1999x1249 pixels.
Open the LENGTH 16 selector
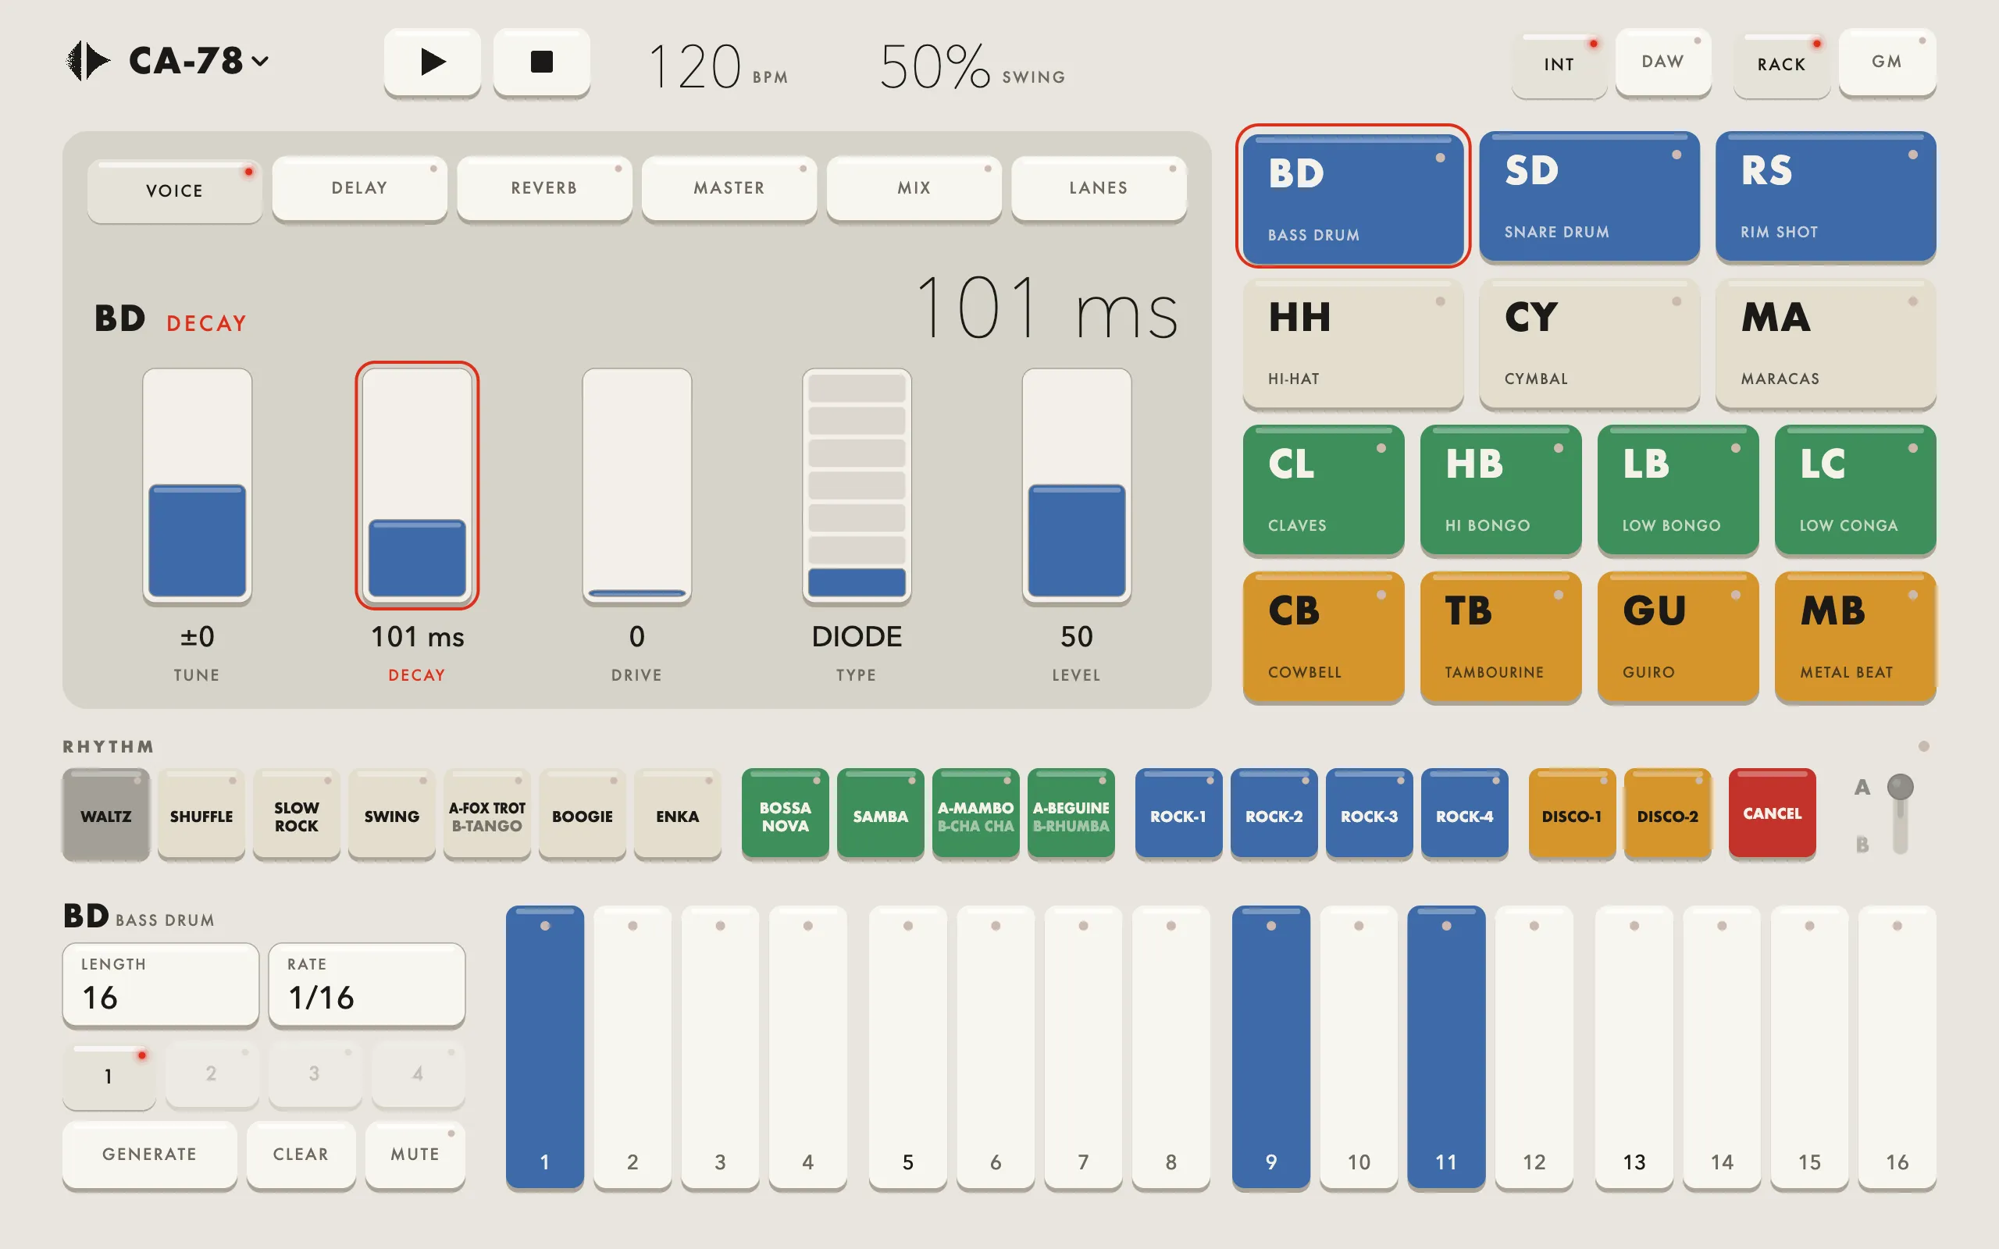pos(161,984)
